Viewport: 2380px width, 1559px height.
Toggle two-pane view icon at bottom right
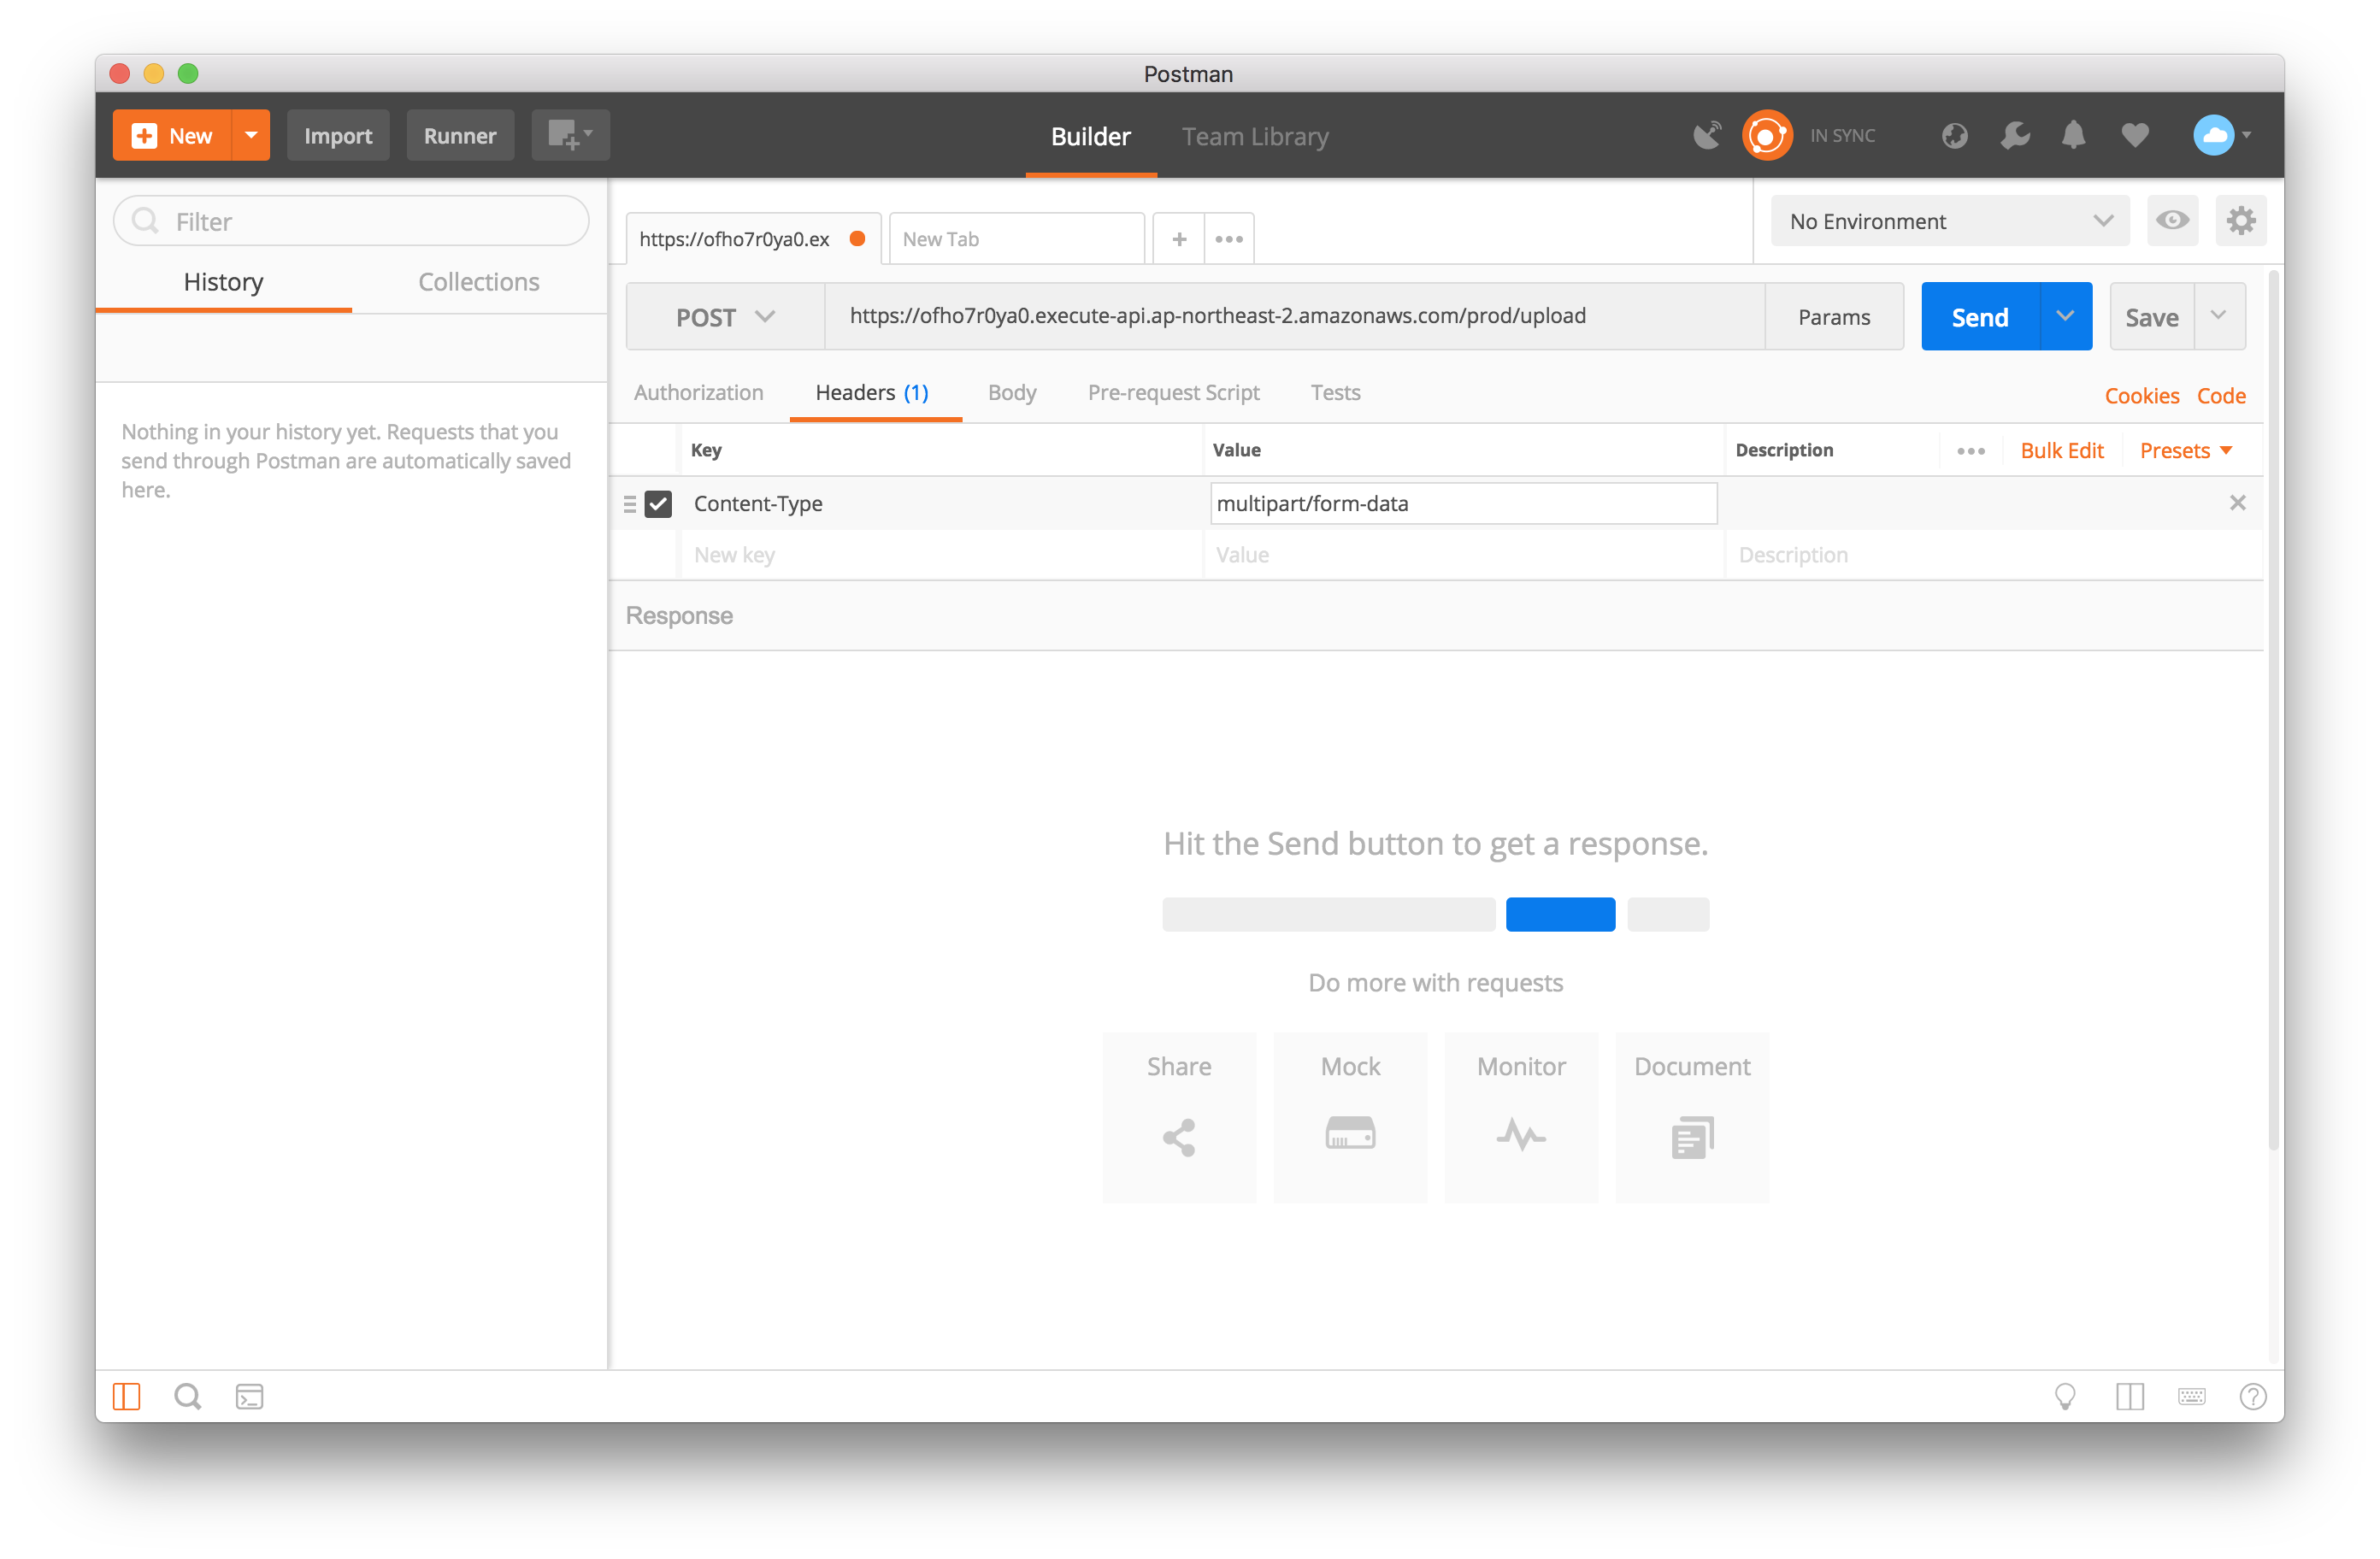(2130, 1396)
